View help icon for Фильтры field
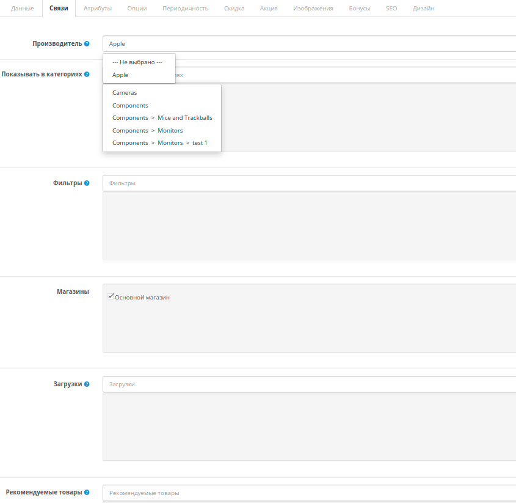 85,182
